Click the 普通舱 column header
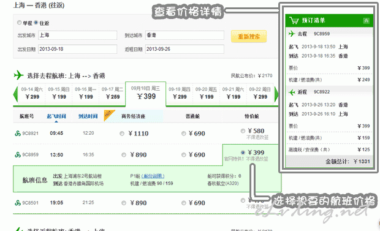Screen dimensions: 380x231 click(x=192, y=116)
